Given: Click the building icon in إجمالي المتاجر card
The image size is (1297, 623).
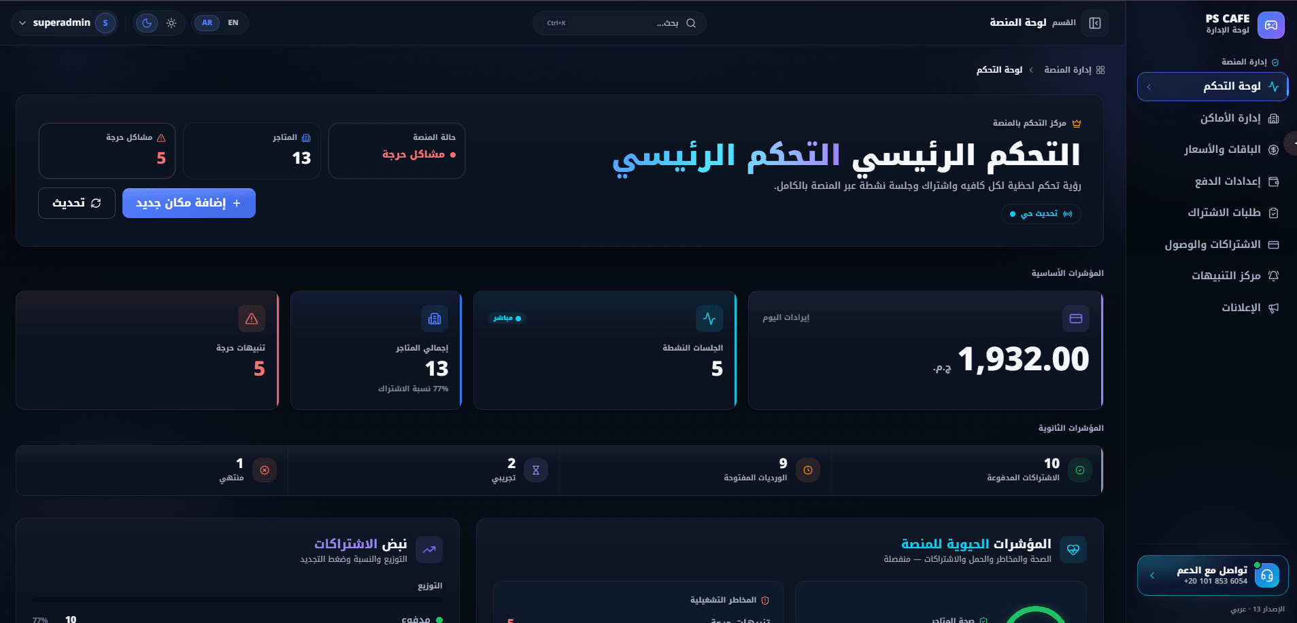Looking at the screenshot, I should [435, 319].
